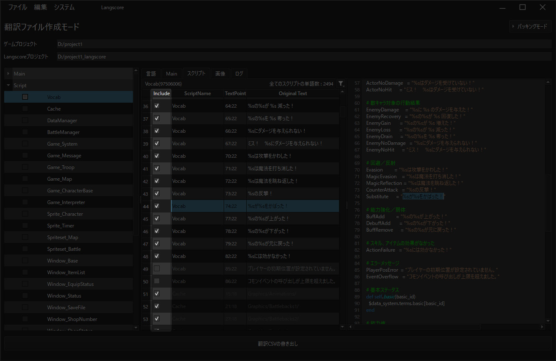Click code line 'PlayerPosError' in script viewer
The image size is (556, 361).
[x=432, y=270]
